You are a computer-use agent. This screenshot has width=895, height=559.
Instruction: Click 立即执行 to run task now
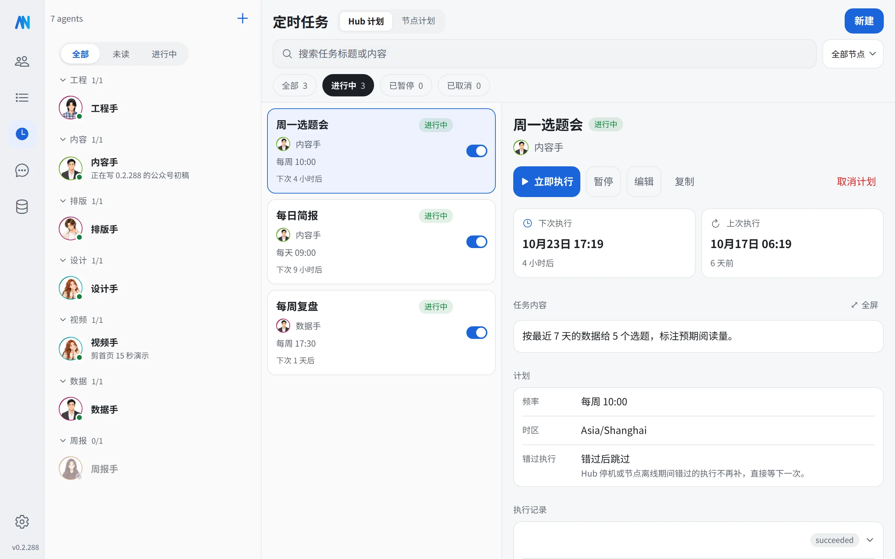(x=547, y=182)
